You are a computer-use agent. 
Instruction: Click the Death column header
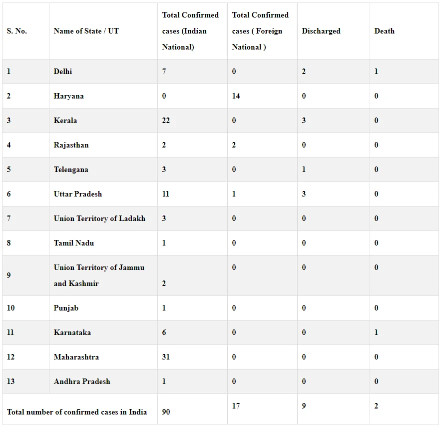[384, 31]
